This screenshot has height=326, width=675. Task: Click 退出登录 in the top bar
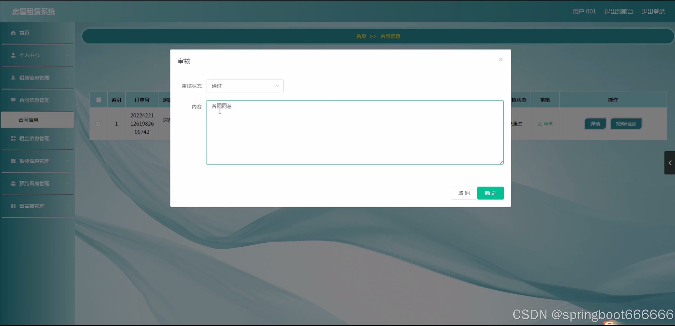click(653, 12)
